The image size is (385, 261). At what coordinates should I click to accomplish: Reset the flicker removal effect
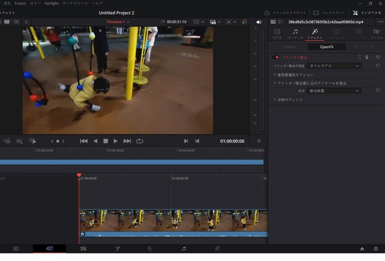pyautogui.click(x=378, y=57)
